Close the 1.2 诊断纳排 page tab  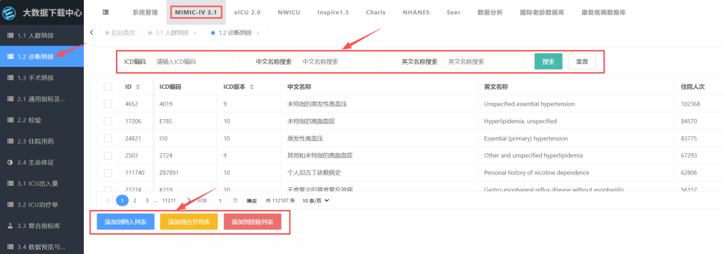point(258,33)
